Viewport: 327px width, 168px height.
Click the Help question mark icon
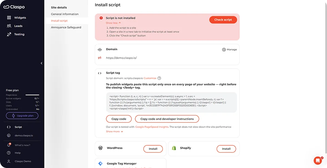pos(9,153)
